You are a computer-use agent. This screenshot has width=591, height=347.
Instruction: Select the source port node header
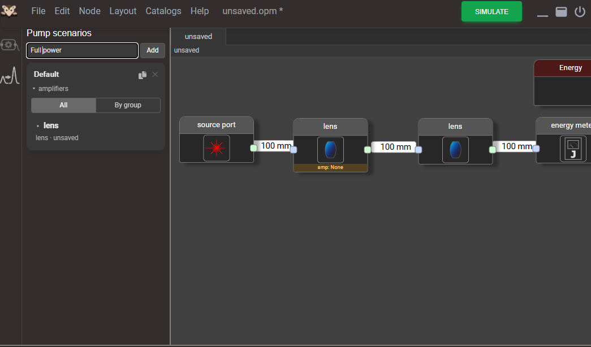coord(217,125)
